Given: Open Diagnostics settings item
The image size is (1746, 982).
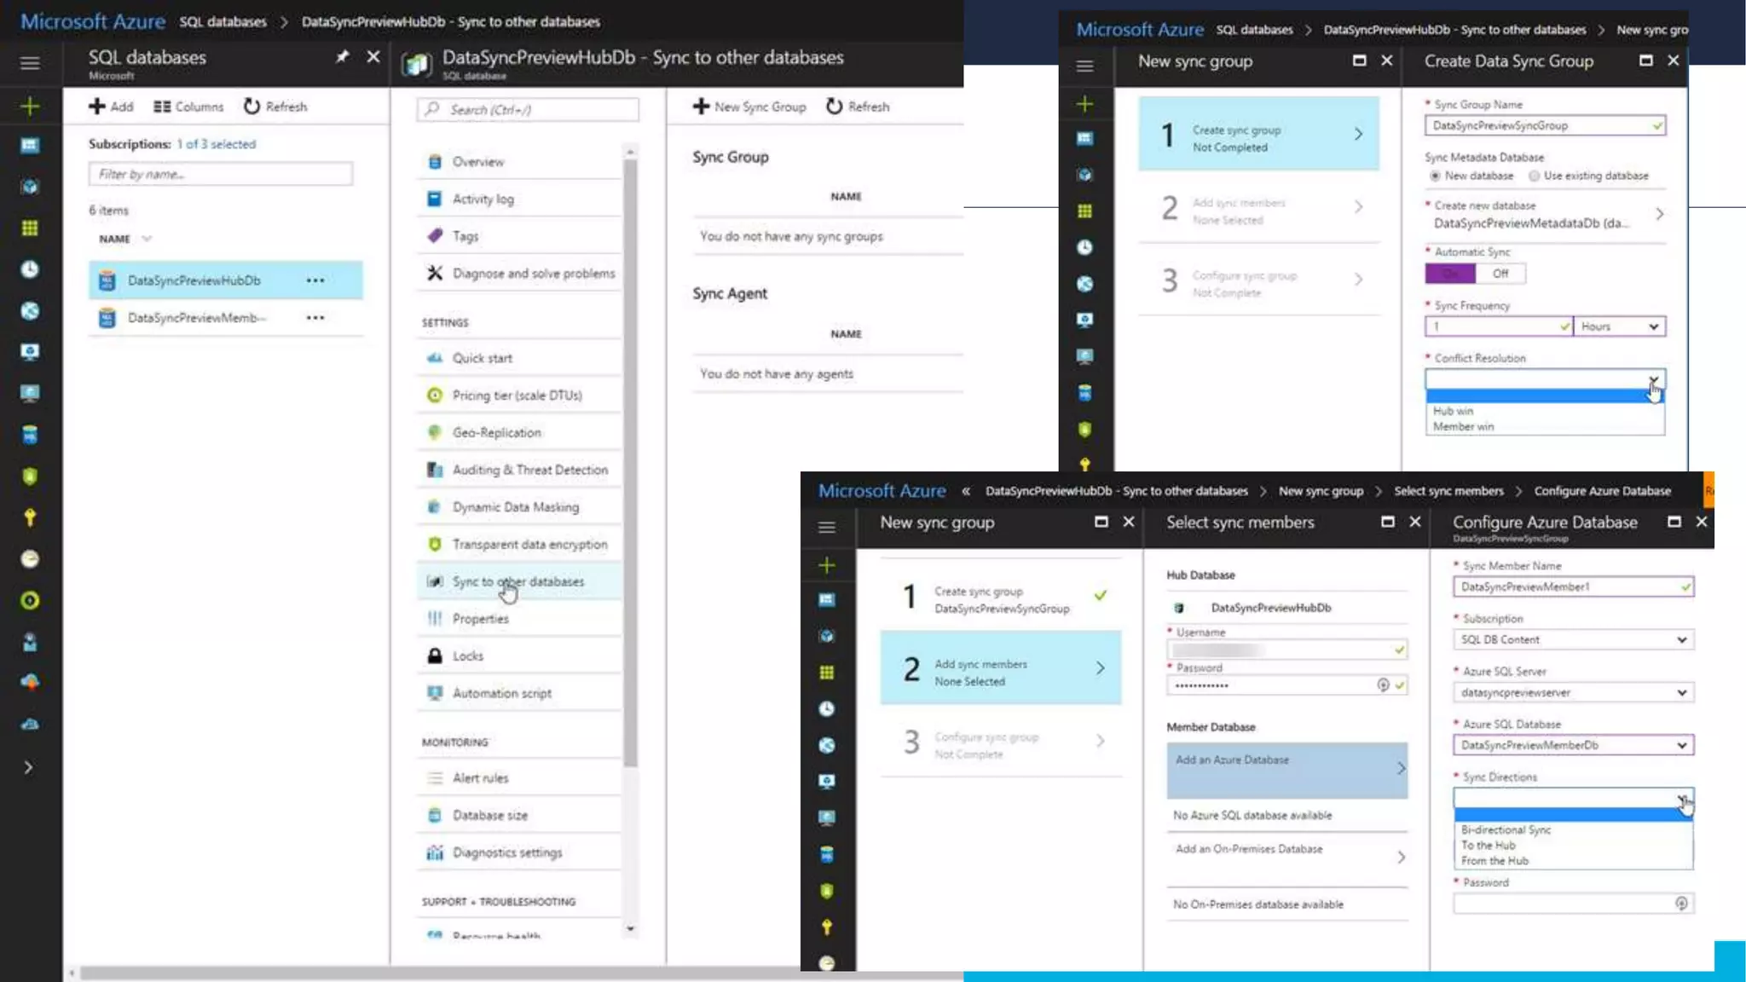Looking at the screenshot, I should click(519, 852).
